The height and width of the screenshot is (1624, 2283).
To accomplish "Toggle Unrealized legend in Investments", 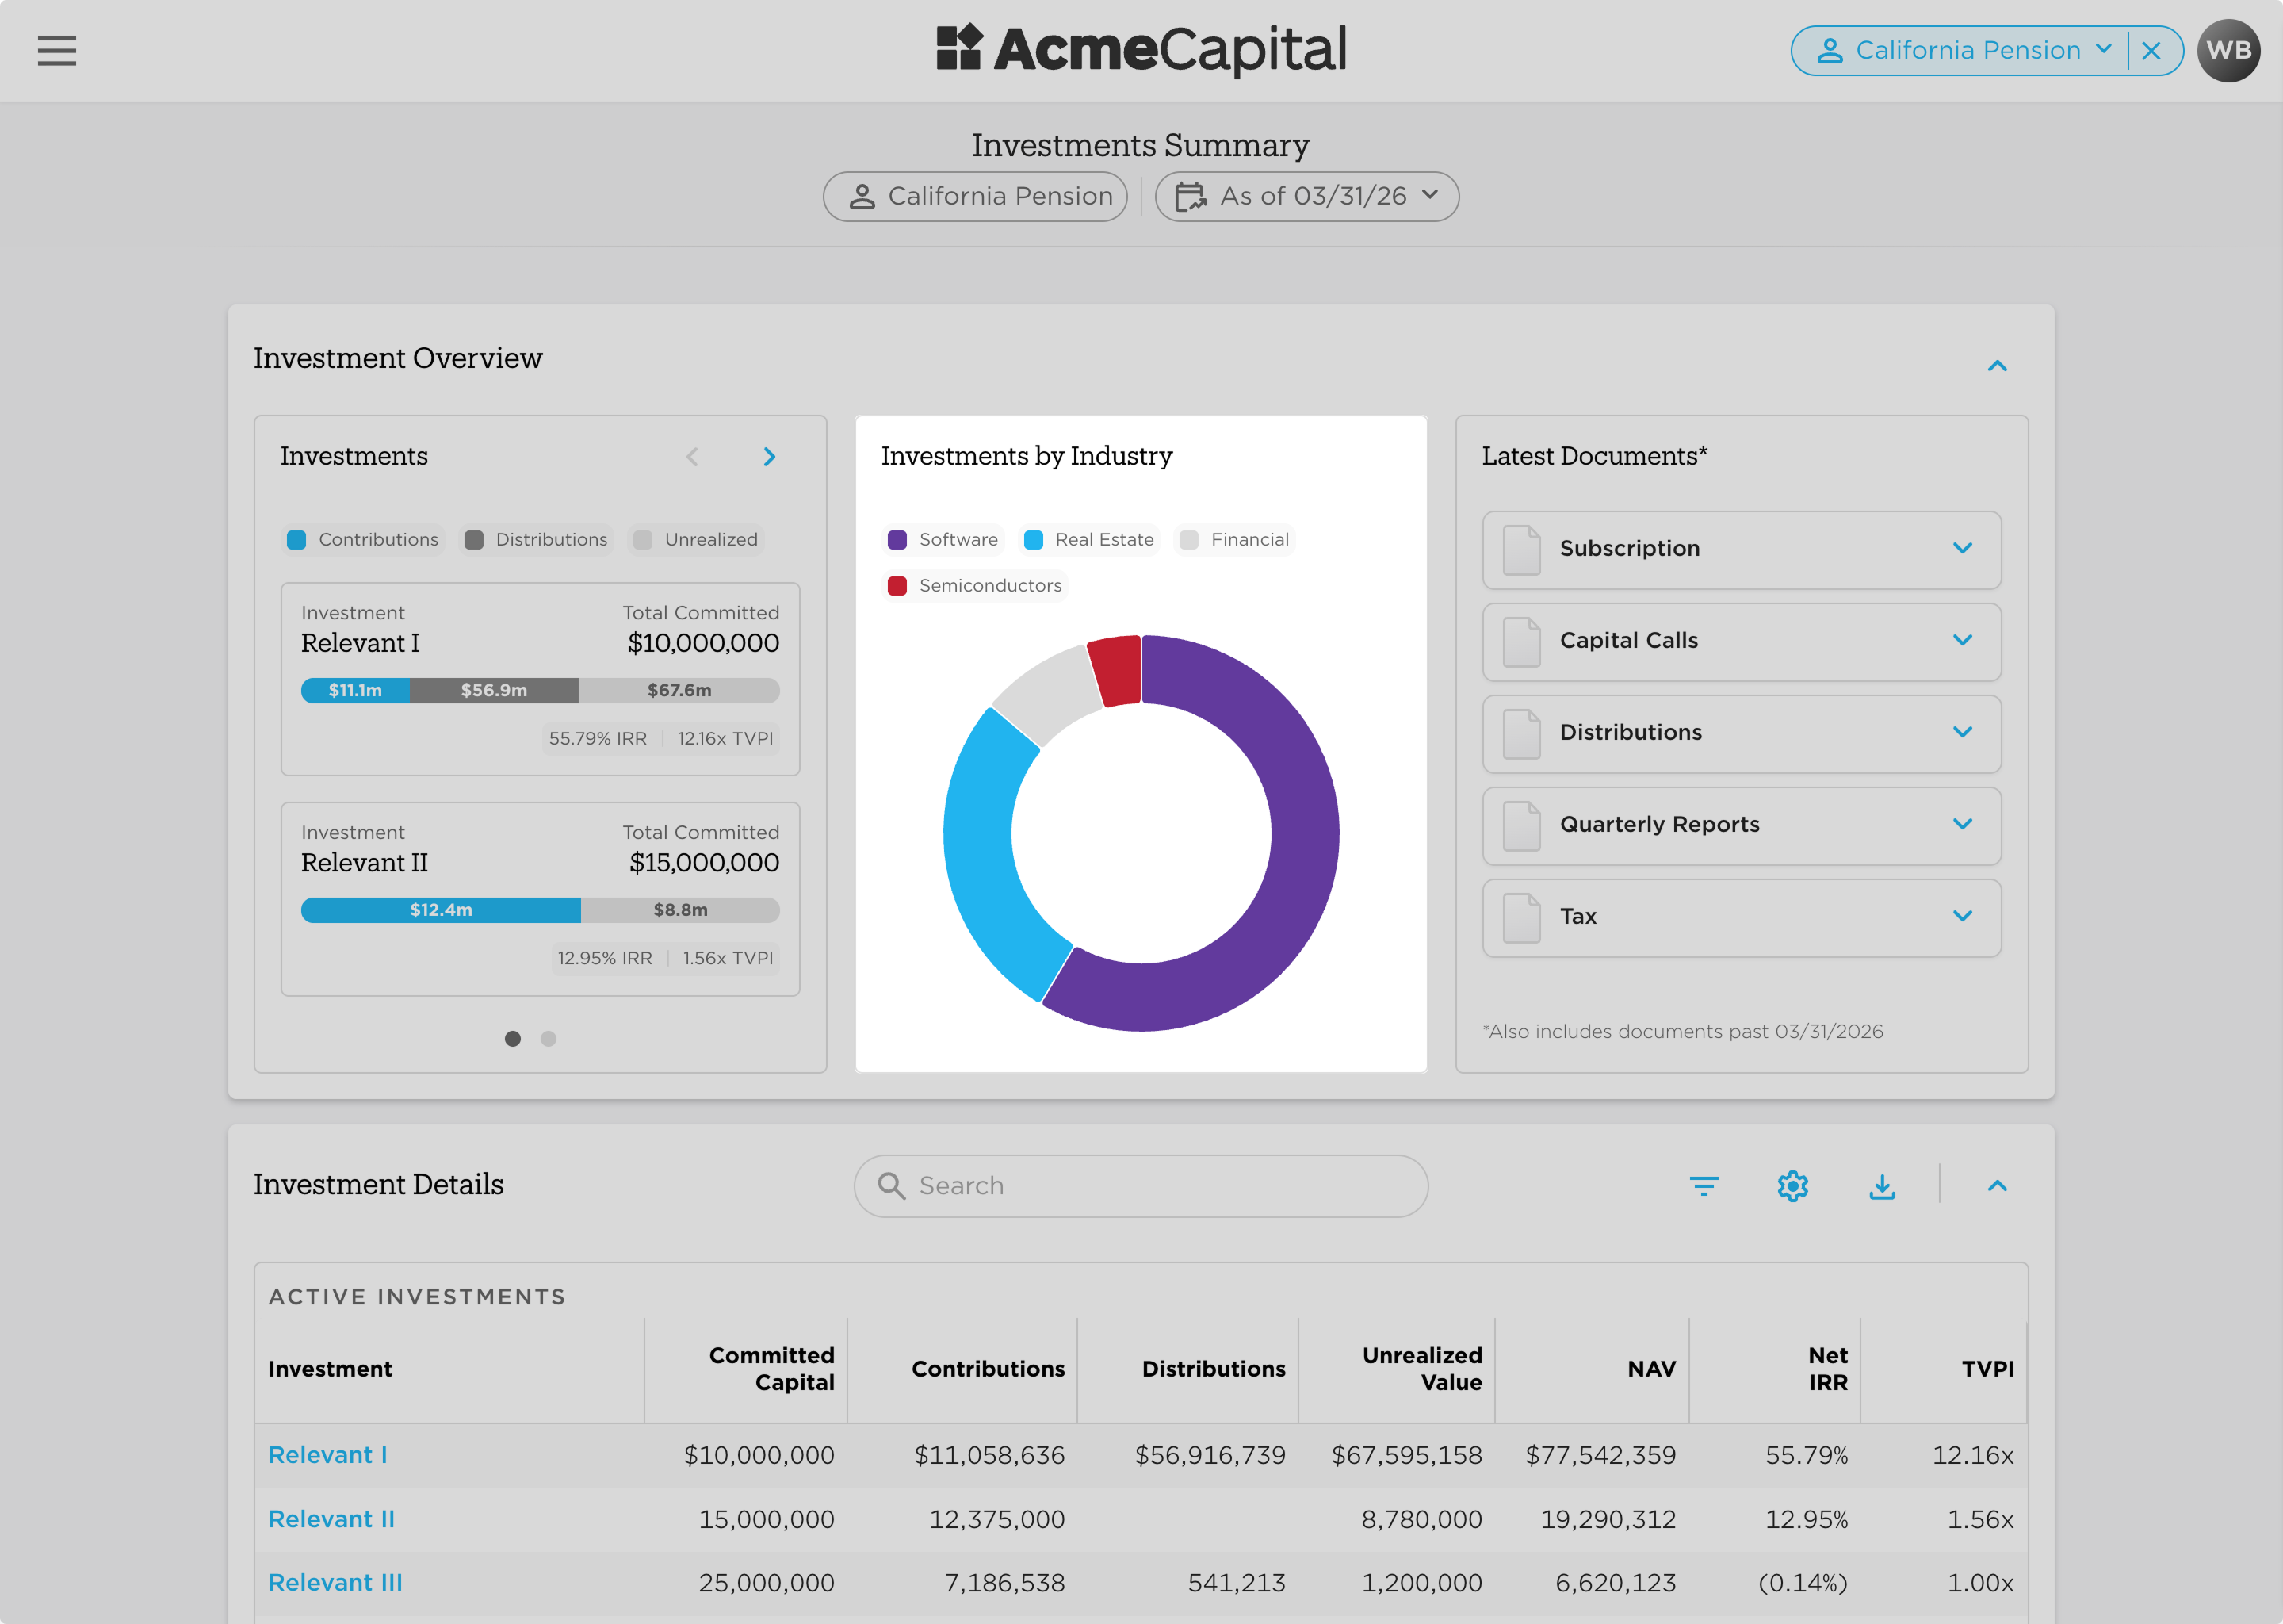I will pyautogui.click(x=697, y=539).
